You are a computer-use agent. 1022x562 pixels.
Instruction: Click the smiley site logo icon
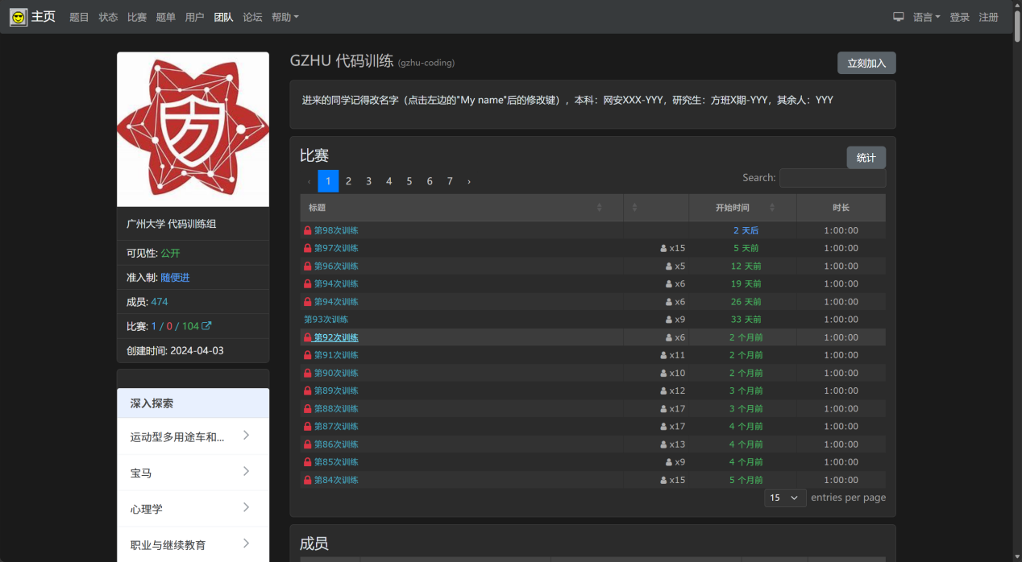click(x=19, y=17)
